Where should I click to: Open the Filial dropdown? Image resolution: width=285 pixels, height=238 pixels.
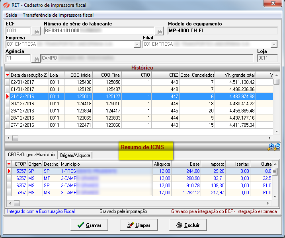[274, 44]
